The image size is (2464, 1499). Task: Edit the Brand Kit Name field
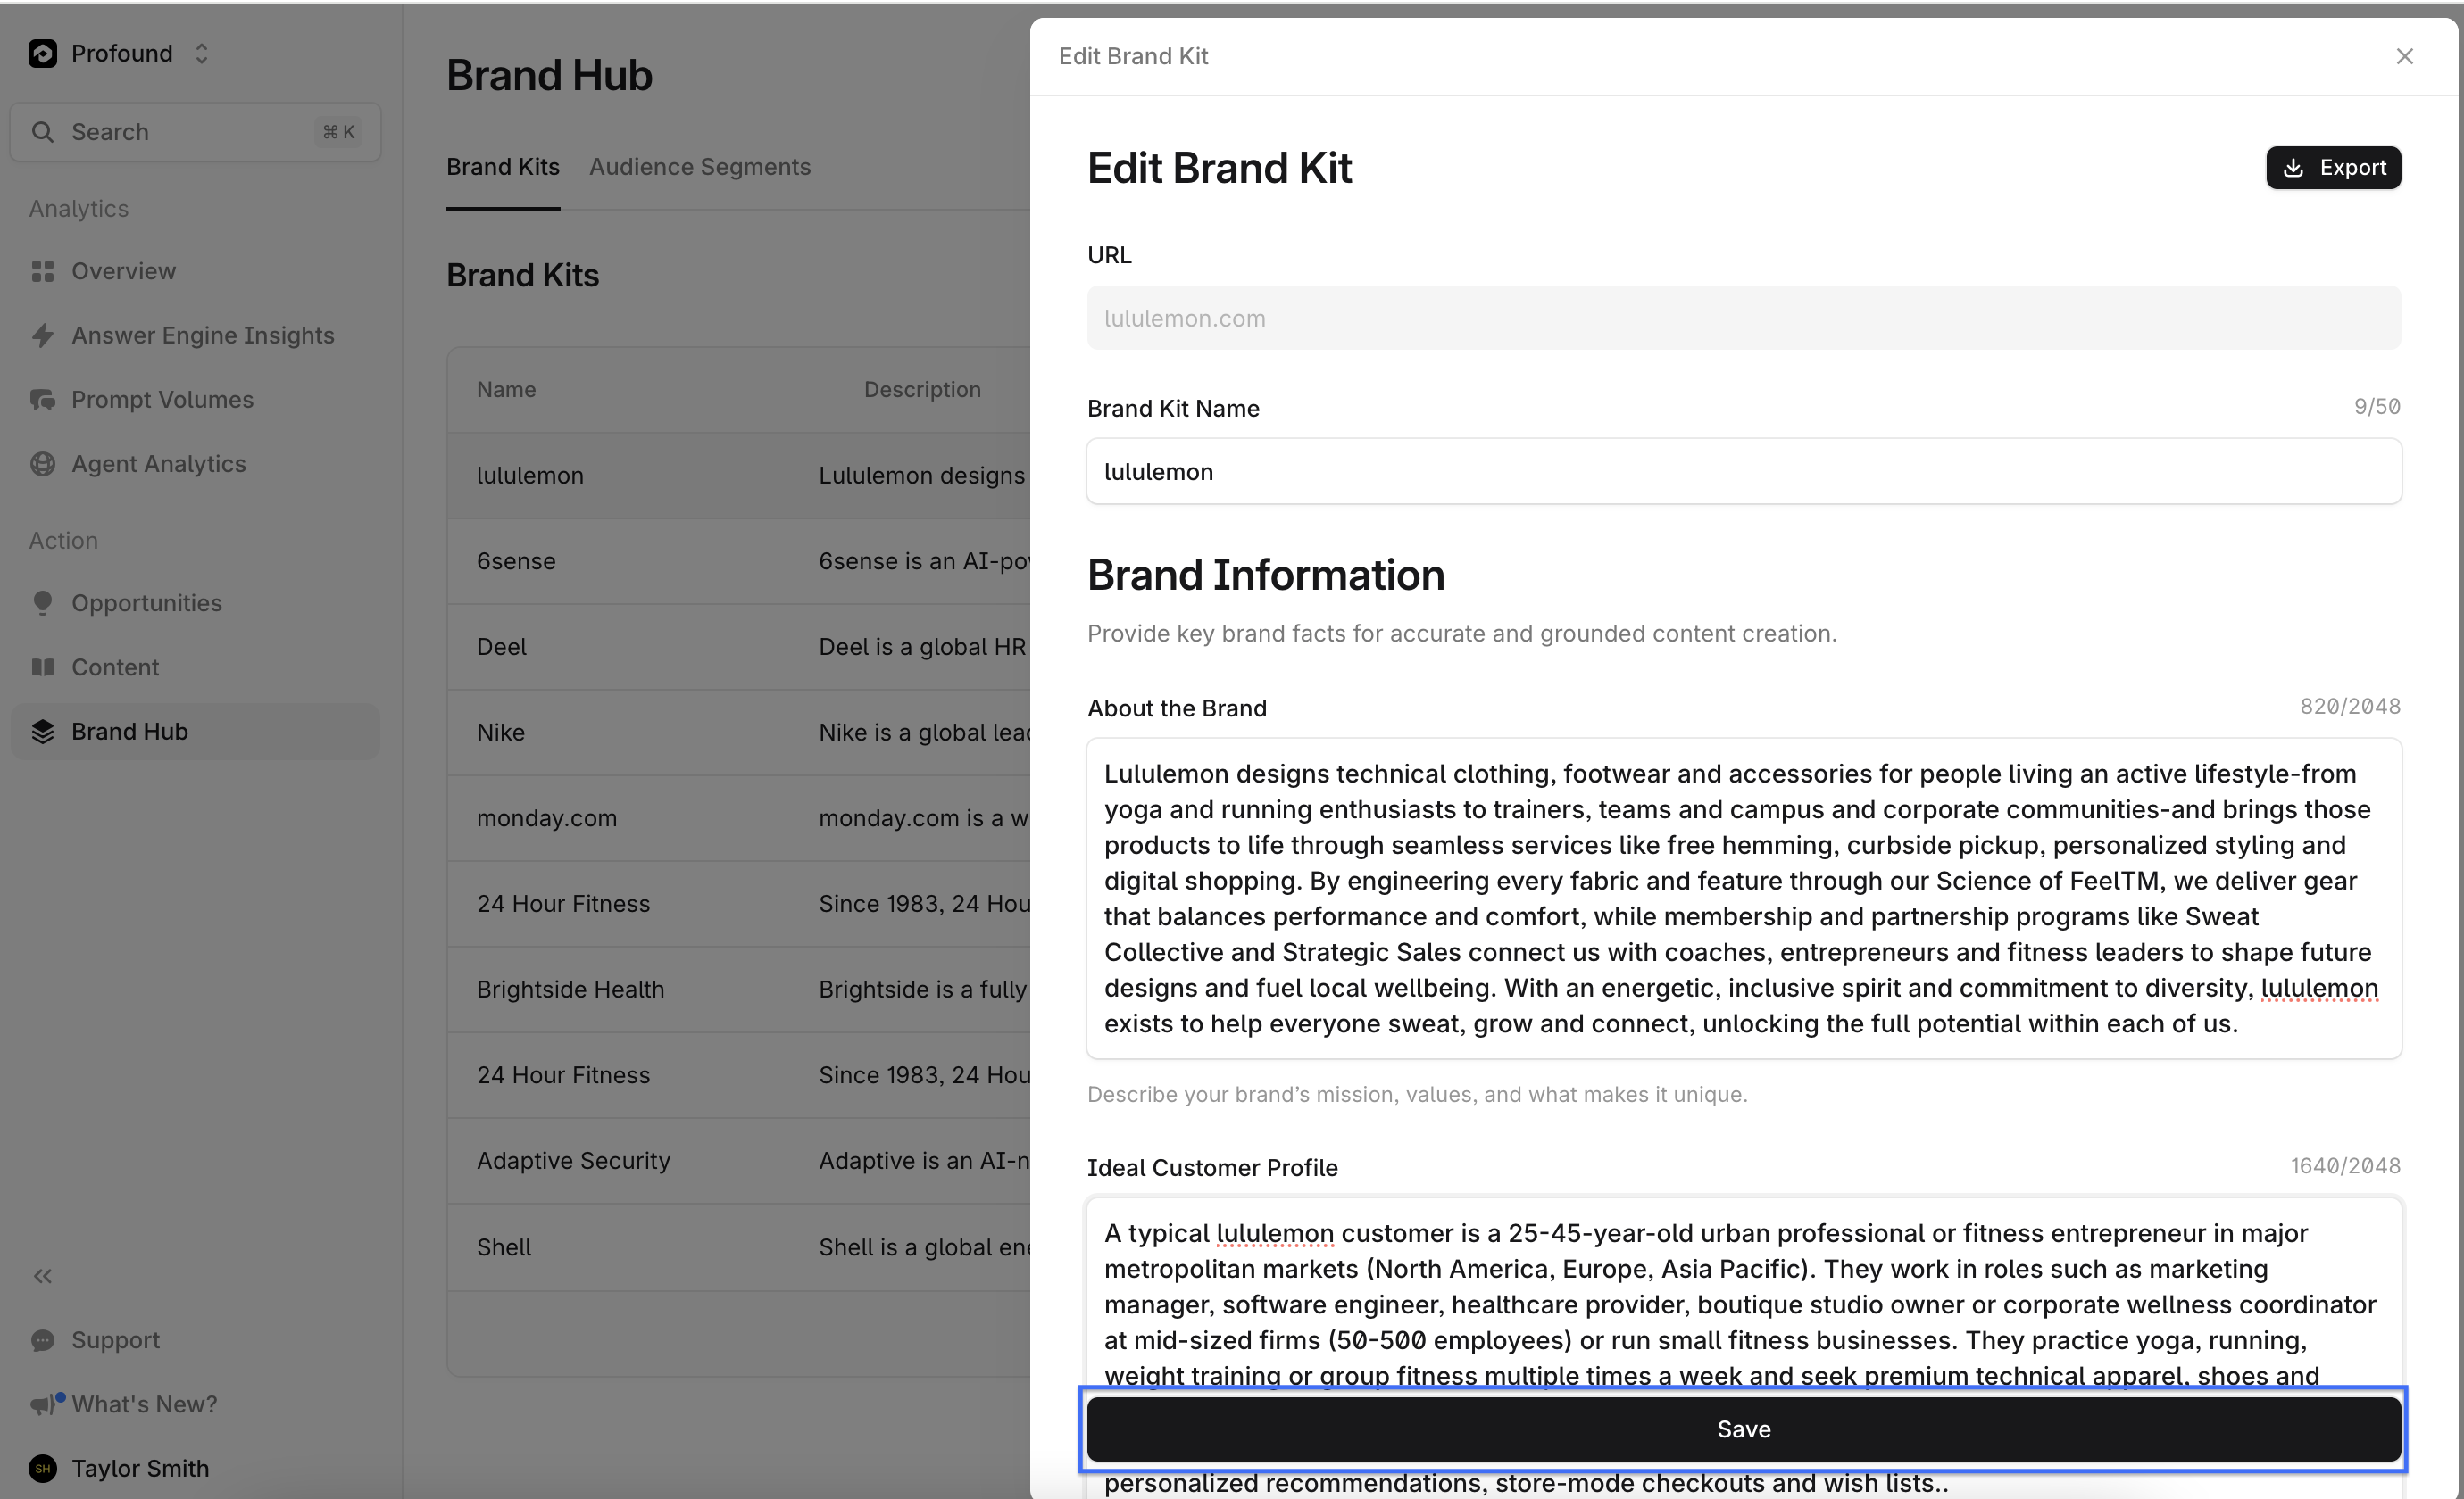coord(1744,472)
